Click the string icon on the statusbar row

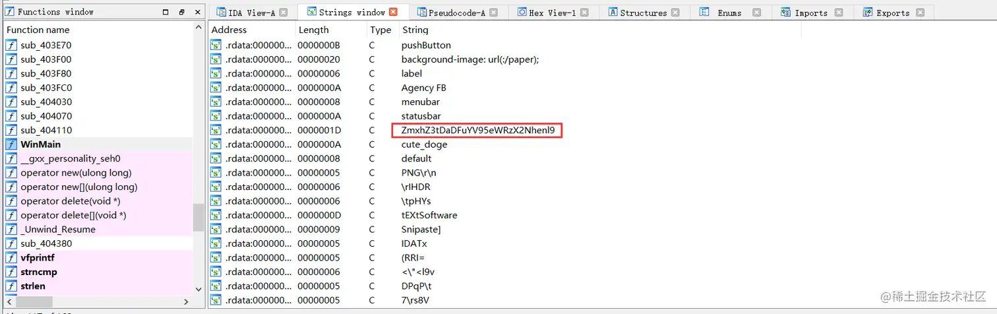click(x=216, y=116)
